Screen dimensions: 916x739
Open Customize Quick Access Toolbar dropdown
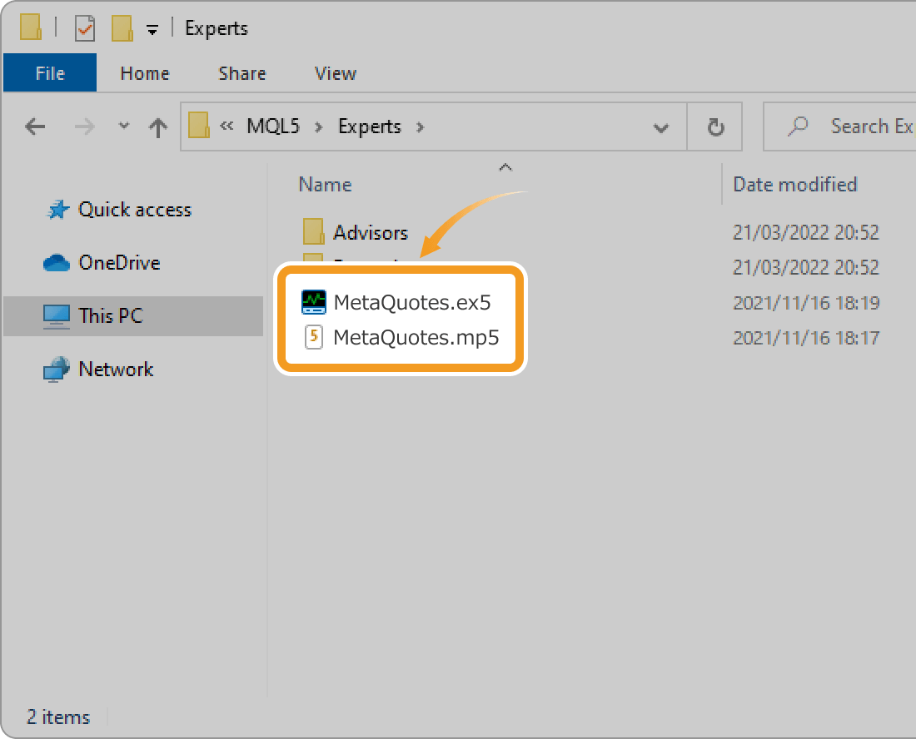(x=152, y=30)
